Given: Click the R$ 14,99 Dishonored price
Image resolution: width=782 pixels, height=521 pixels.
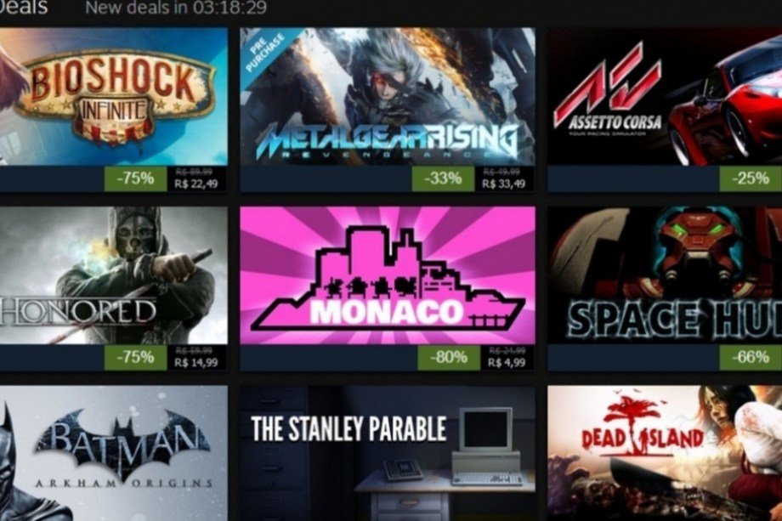Looking at the screenshot, I should 196,362.
